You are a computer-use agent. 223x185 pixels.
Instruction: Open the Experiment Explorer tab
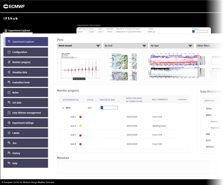click(18, 30)
